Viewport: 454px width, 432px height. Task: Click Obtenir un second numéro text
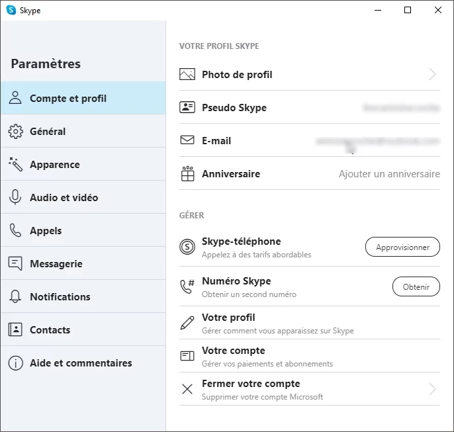coord(249,294)
